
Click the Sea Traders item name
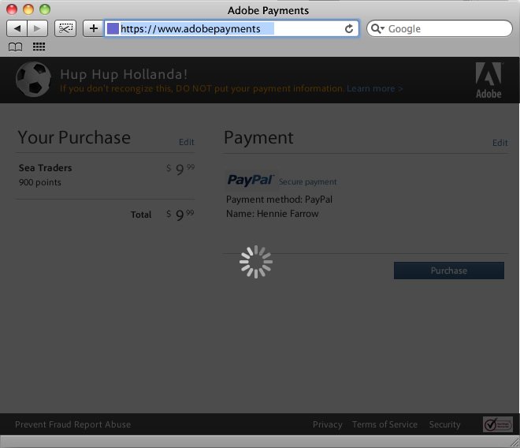click(46, 168)
